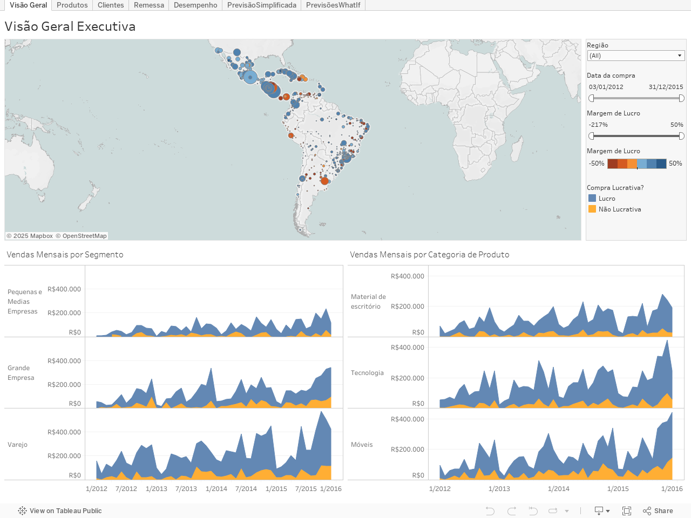691x518 pixels.
Task: Click the Refresh data icon
Action: (x=553, y=510)
